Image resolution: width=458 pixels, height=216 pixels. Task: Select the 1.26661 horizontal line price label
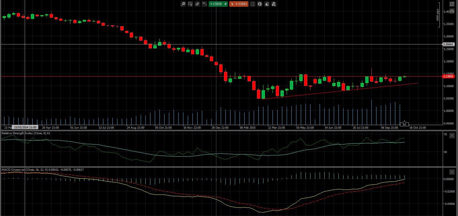coord(448,44)
